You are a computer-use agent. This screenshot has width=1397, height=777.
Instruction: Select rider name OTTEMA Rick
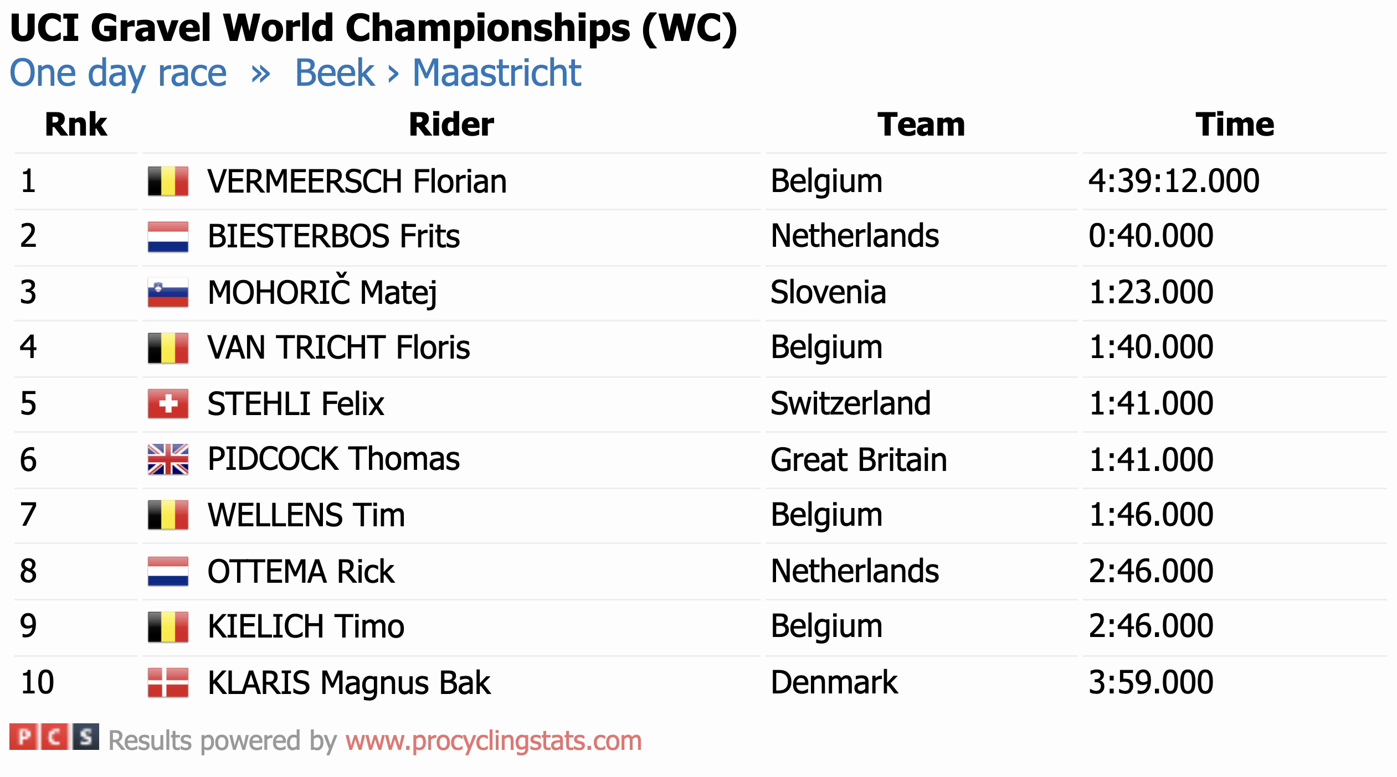(301, 571)
